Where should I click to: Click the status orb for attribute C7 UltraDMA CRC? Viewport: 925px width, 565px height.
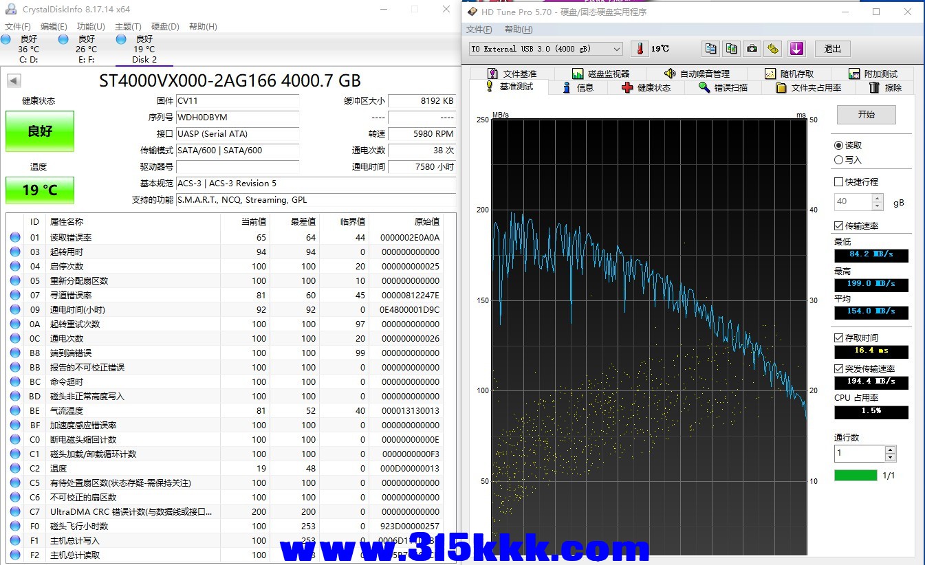point(15,512)
